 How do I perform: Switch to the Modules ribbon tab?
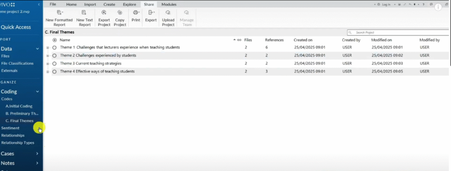point(169,4)
